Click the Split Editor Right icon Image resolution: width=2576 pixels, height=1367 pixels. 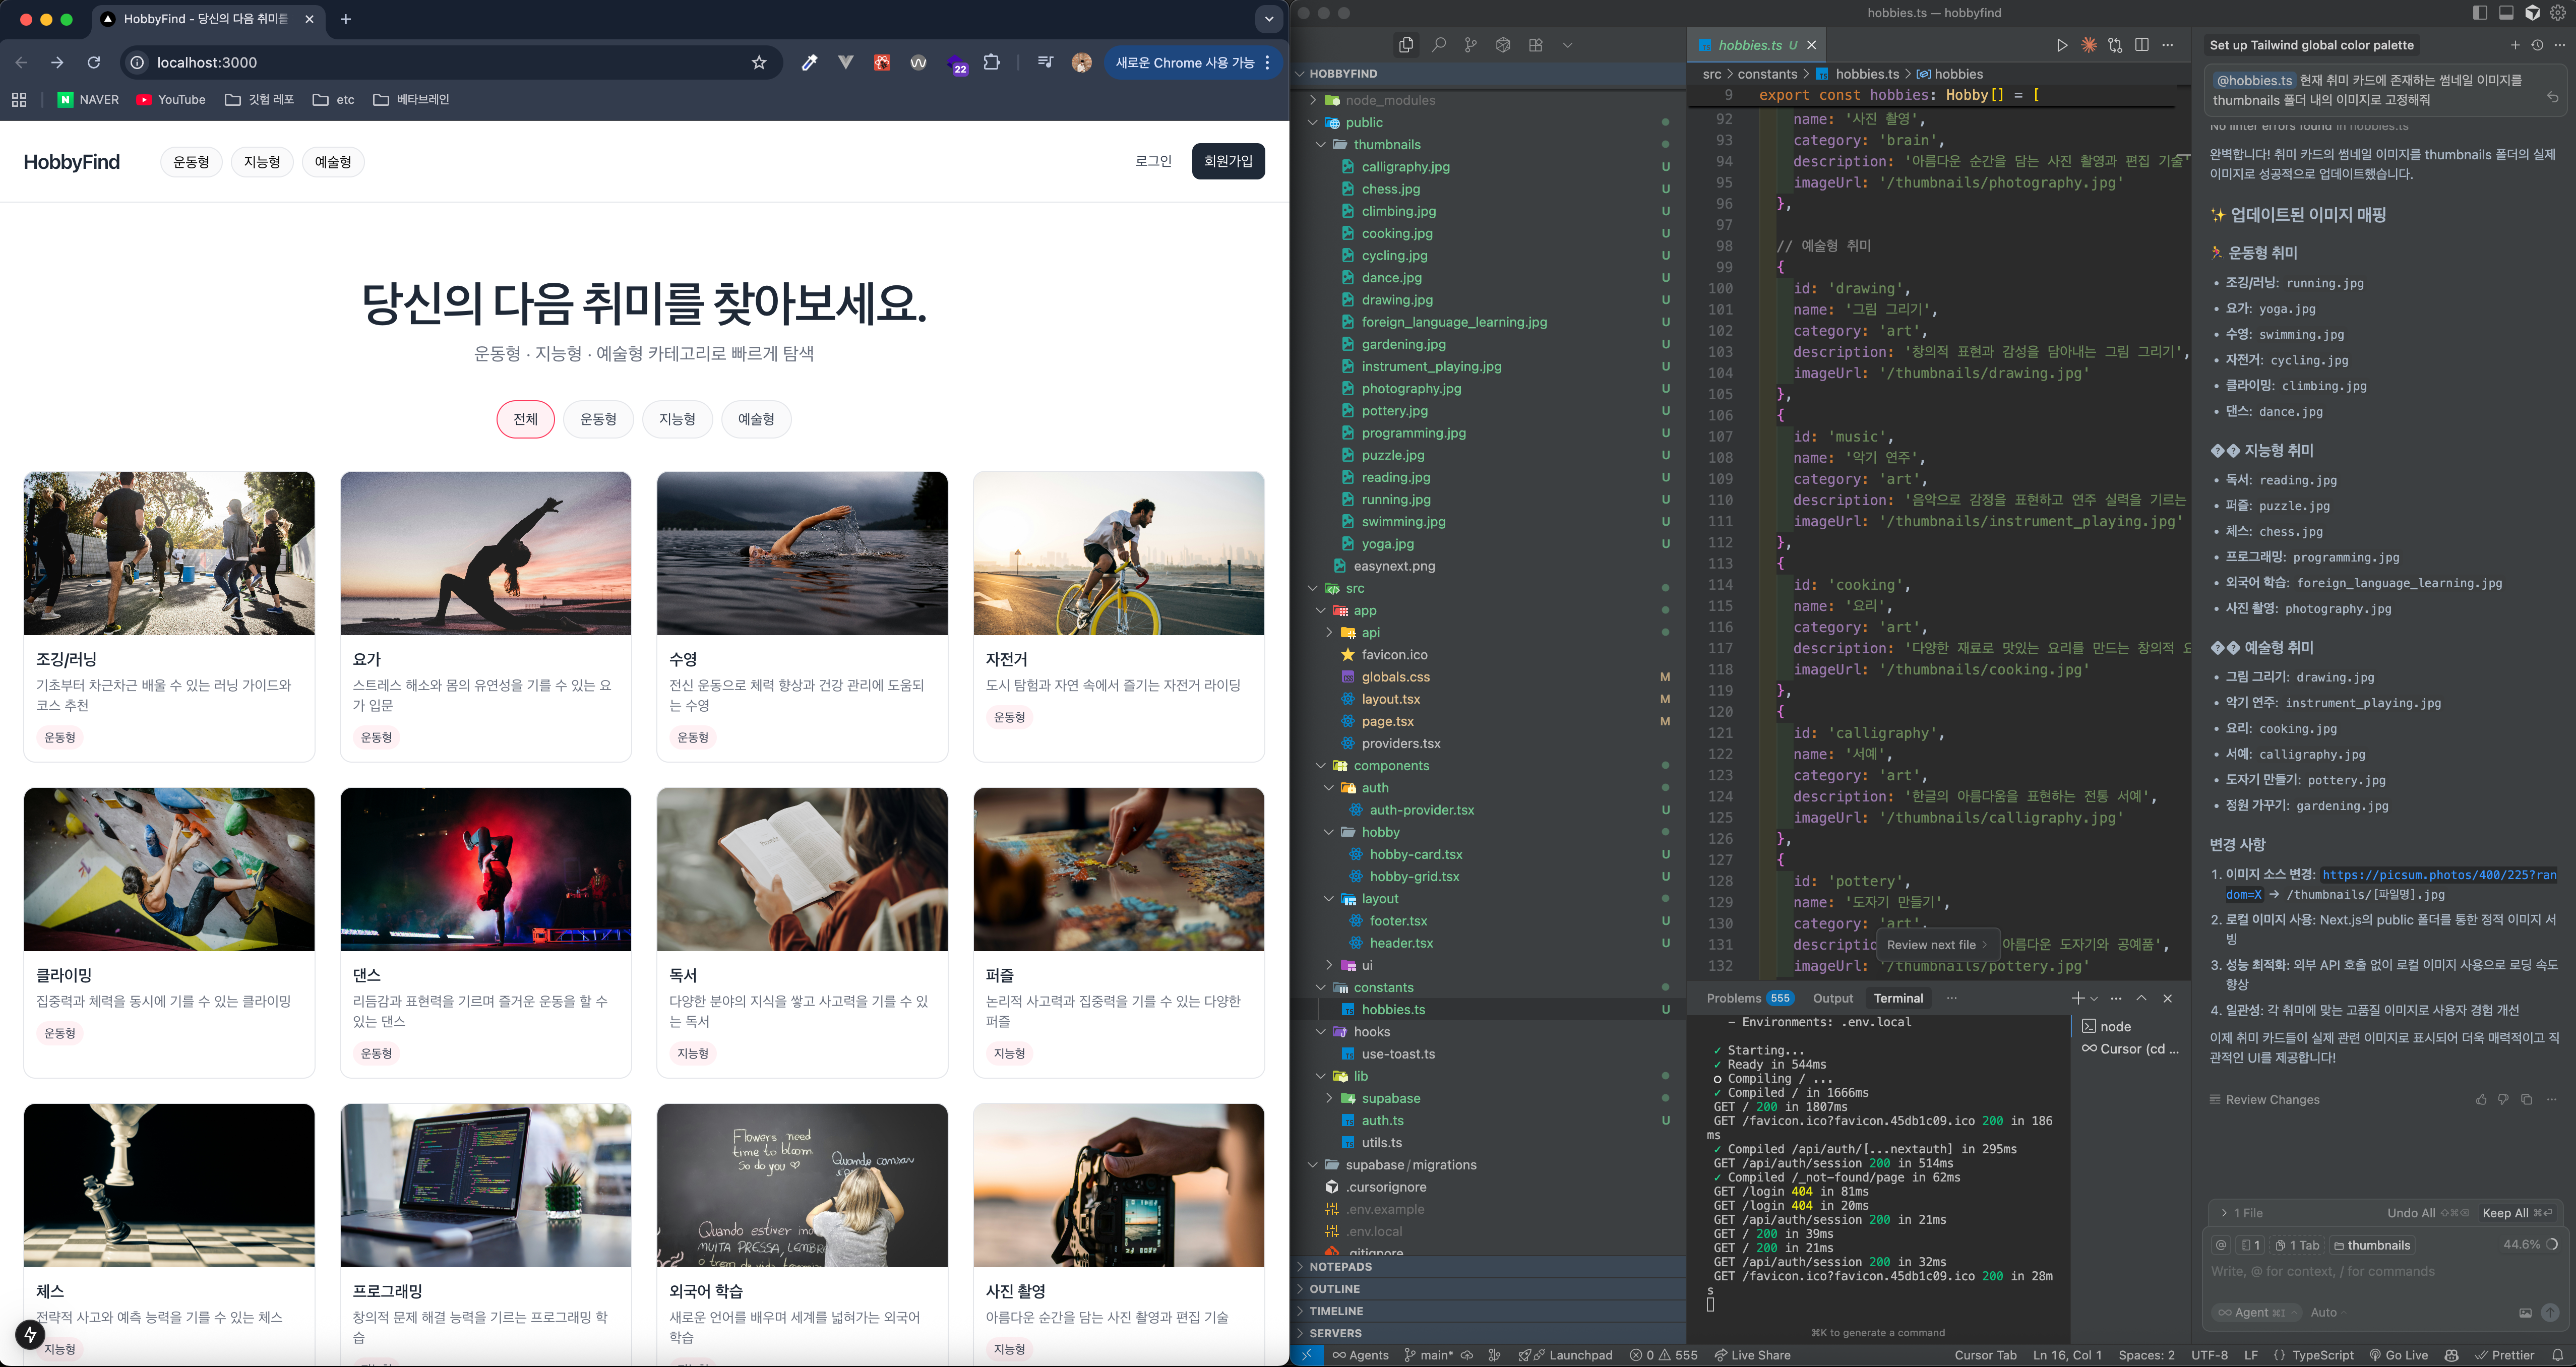[2141, 45]
